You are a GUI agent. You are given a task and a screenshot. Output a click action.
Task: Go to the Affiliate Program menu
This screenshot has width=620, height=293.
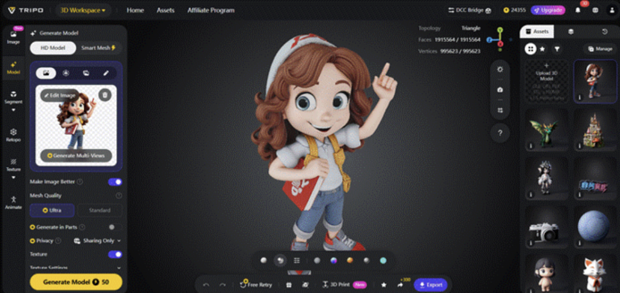(x=210, y=10)
